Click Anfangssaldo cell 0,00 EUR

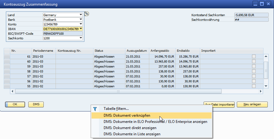point(162,86)
